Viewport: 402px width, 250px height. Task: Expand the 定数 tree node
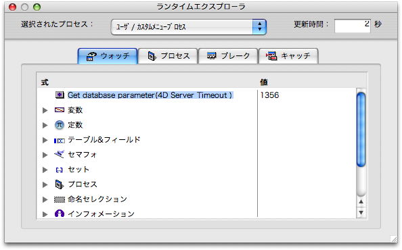pyautogui.click(x=45, y=125)
